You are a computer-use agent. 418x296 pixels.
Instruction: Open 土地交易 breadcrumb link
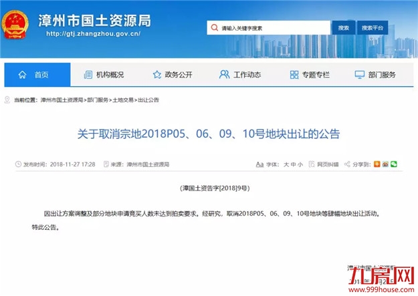pos(123,100)
